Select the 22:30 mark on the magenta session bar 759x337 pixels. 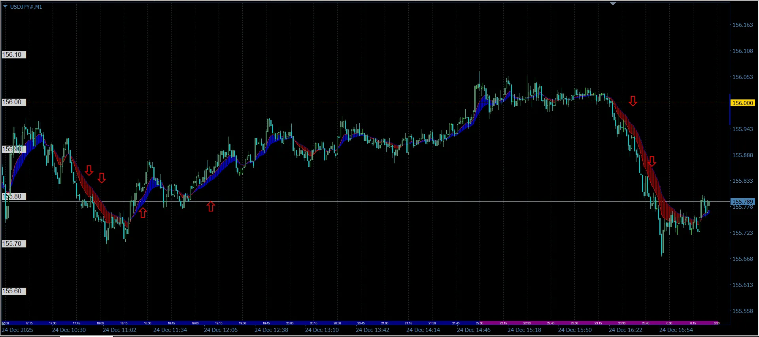(527, 323)
